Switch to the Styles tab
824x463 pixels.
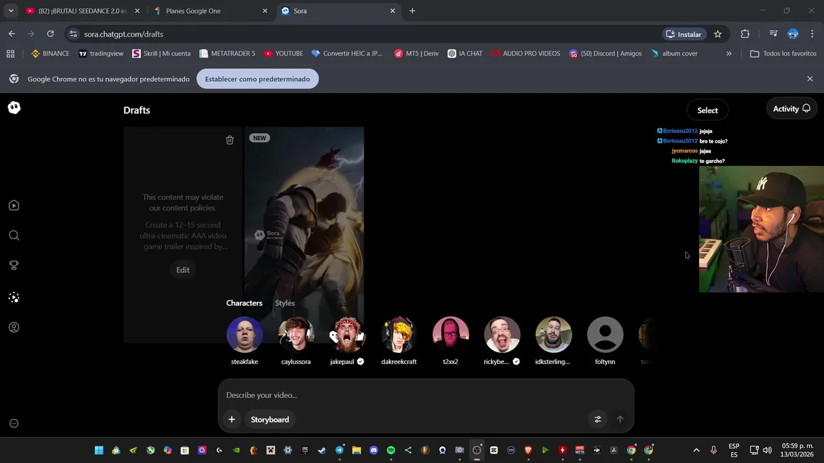coord(285,303)
